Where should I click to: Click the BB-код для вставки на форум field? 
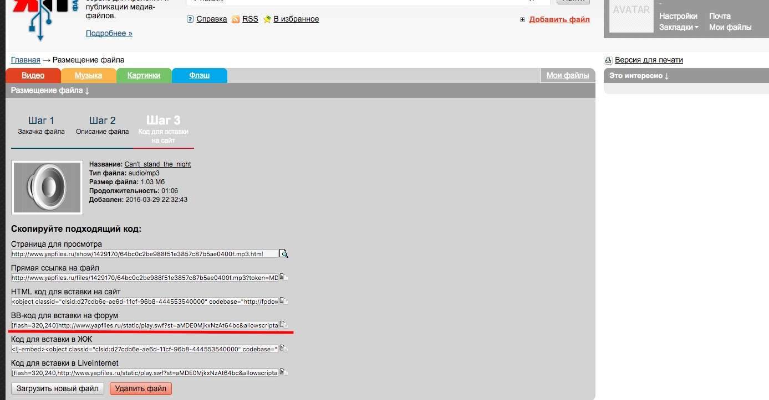tap(145, 325)
